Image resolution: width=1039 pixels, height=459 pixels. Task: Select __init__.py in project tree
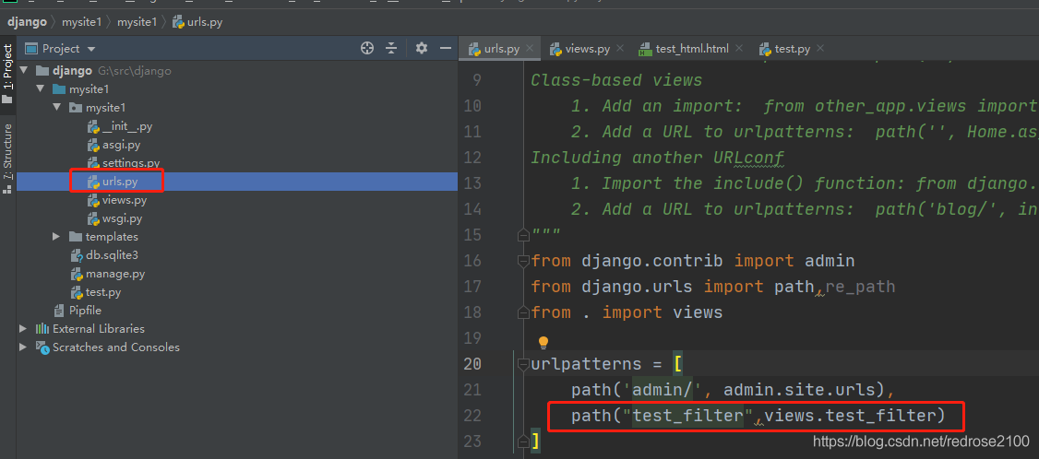coord(119,126)
